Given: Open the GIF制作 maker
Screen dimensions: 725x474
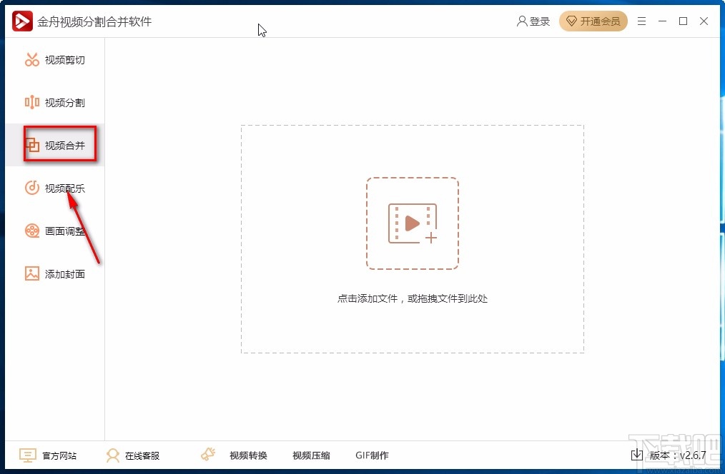Looking at the screenshot, I should 373,455.
